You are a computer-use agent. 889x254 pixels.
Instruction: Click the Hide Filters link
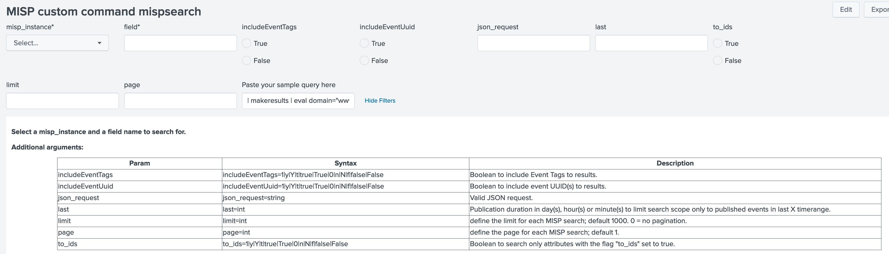380,101
